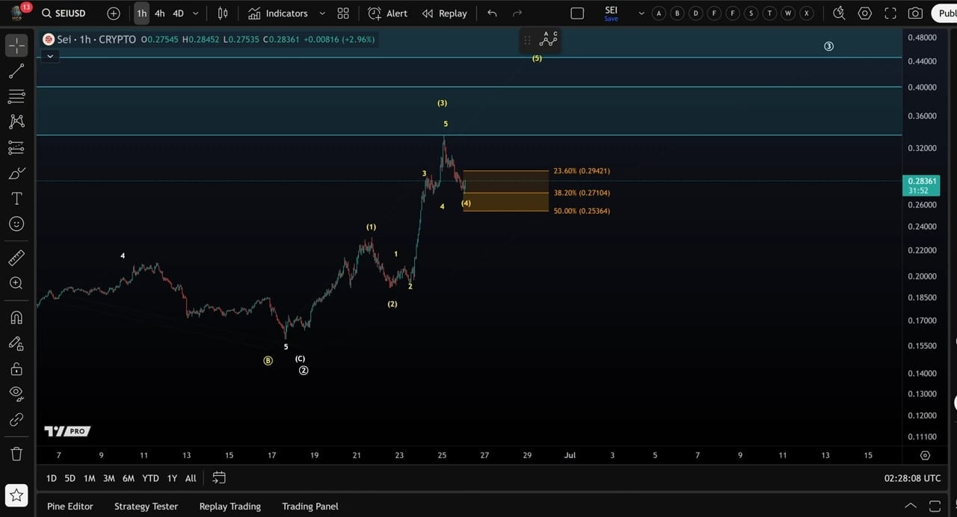This screenshot has width=957, height=517.
Task: Open the SEI layout dropdown
Action: click(x=641, y=13)
